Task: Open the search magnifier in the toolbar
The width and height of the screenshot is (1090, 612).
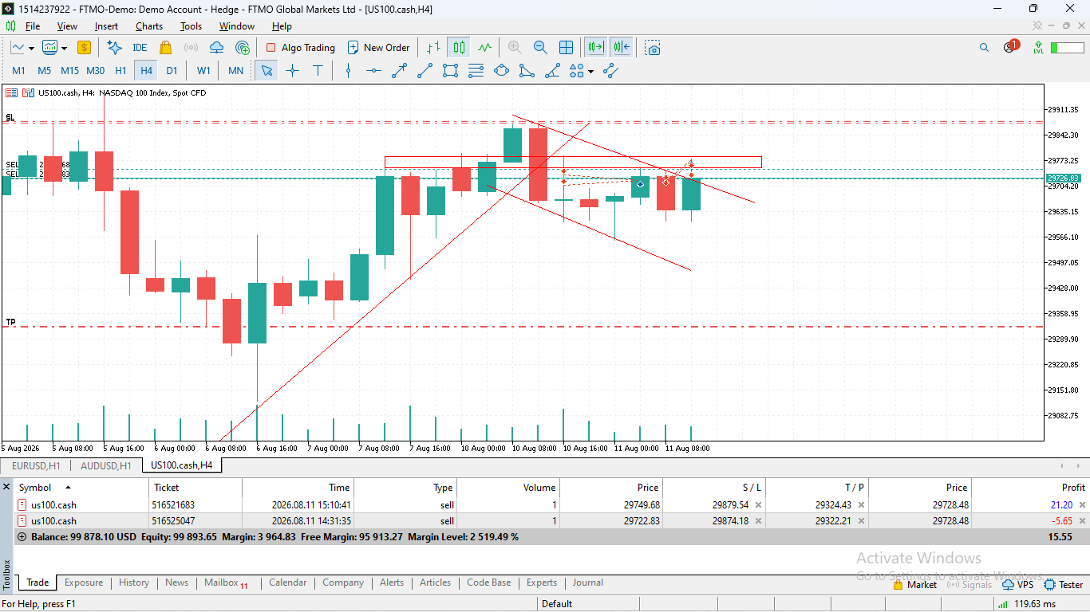Action: coord(984,47)
